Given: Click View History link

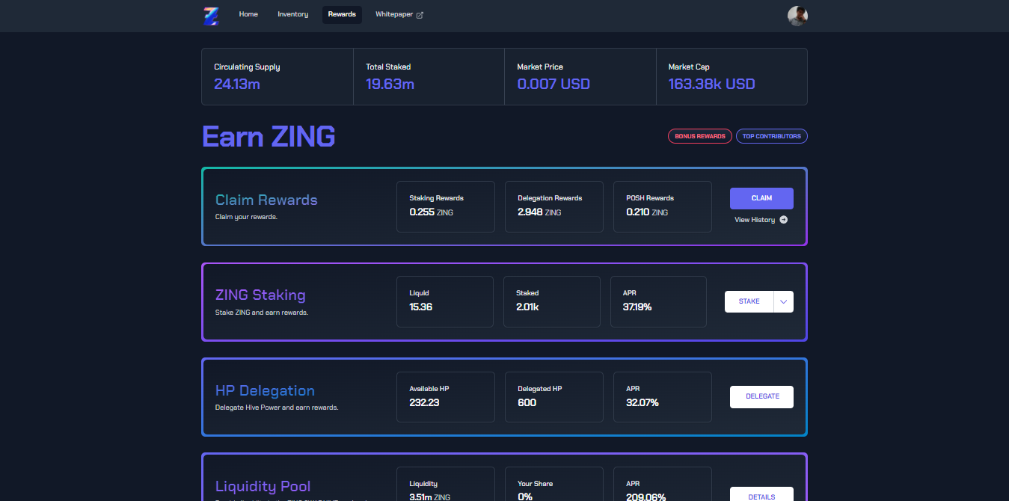Looking at the screenshot, I should (x=761, y=220).
